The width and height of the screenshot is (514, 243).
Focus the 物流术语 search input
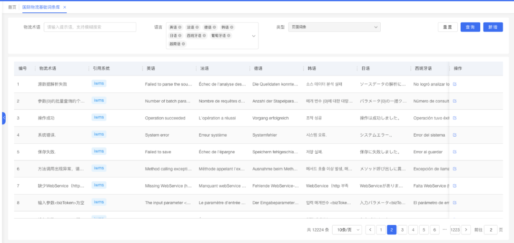coord(90,27)
